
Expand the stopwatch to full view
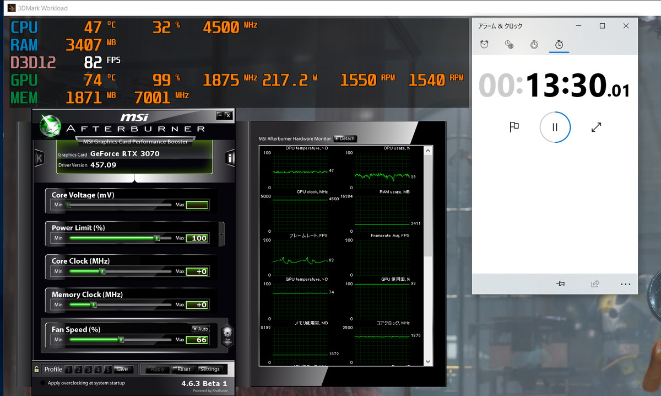(596, 127)
